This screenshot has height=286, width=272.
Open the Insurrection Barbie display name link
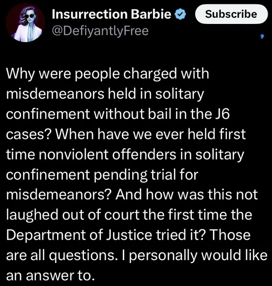[x=111, y=14]
